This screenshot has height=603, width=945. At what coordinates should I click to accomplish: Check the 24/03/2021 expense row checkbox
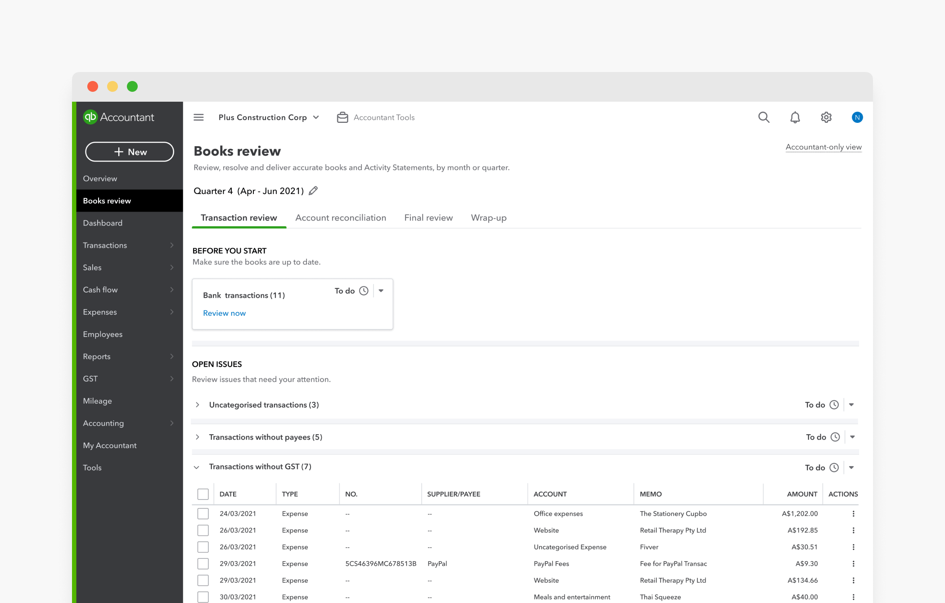click(x=203, y=513)
